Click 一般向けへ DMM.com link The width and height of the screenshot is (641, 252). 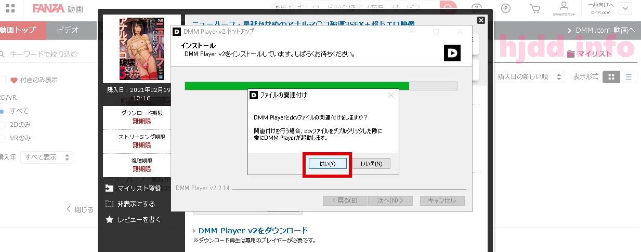[600, 8]
